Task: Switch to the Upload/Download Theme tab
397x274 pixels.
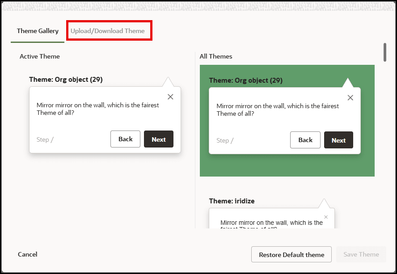Action: click(109, 30)
